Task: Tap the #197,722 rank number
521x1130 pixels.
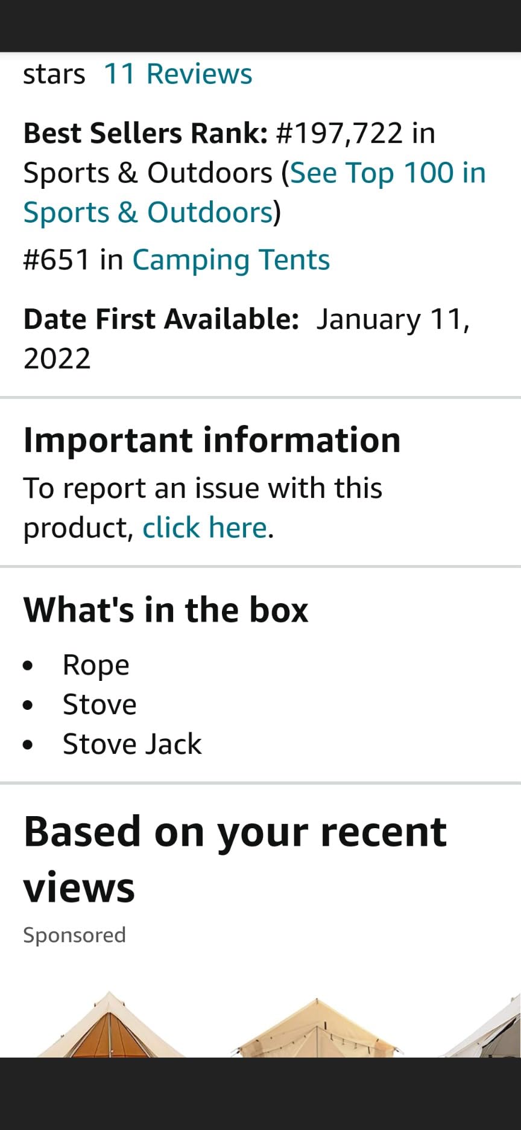Action: coord(339,133)
